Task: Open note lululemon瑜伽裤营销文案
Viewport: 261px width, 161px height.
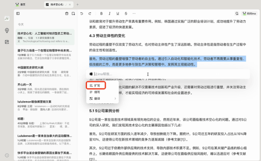Action: [45, 105]
